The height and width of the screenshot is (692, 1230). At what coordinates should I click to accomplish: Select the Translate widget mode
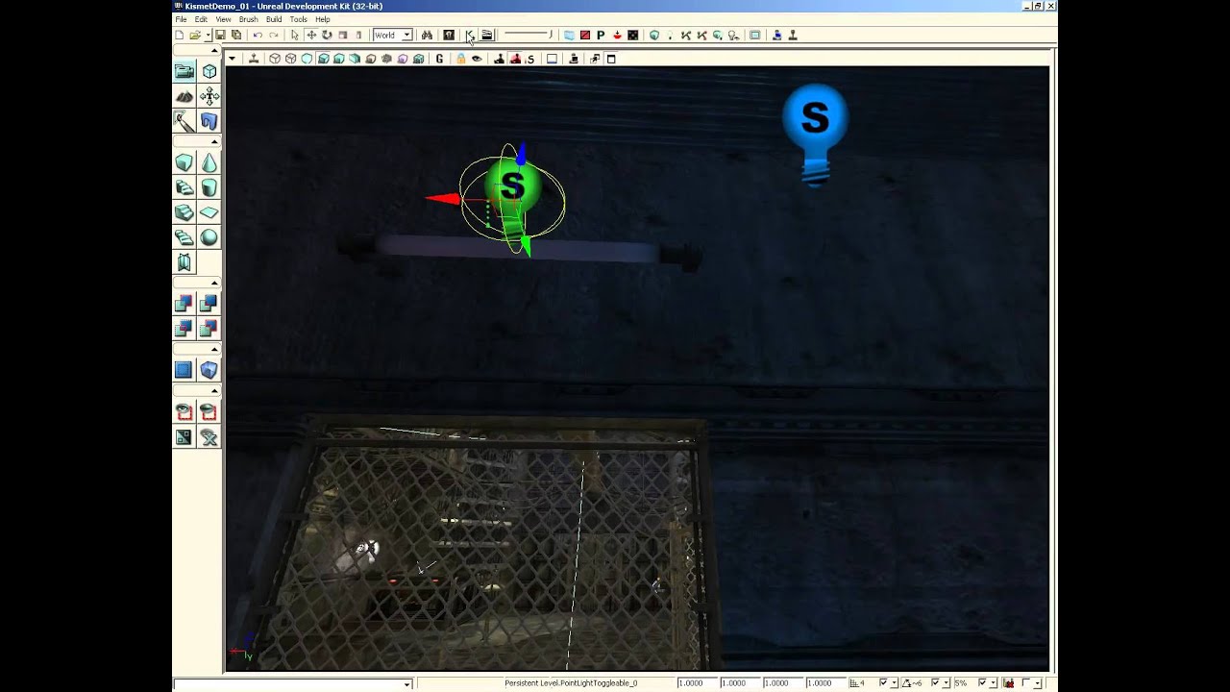pos(310,36)
